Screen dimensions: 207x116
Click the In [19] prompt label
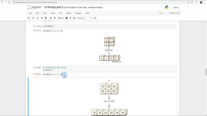point(38,26)
